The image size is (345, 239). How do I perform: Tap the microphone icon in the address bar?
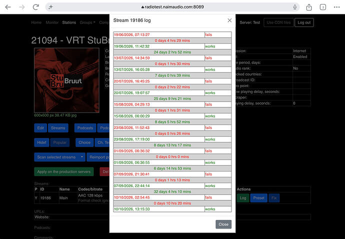295,7
